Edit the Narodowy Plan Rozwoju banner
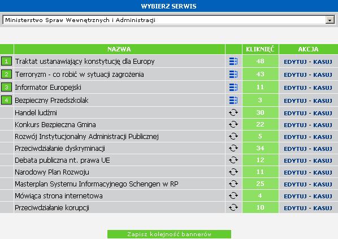This screenshot has width=338, height=239. click(x=295, y=172)
